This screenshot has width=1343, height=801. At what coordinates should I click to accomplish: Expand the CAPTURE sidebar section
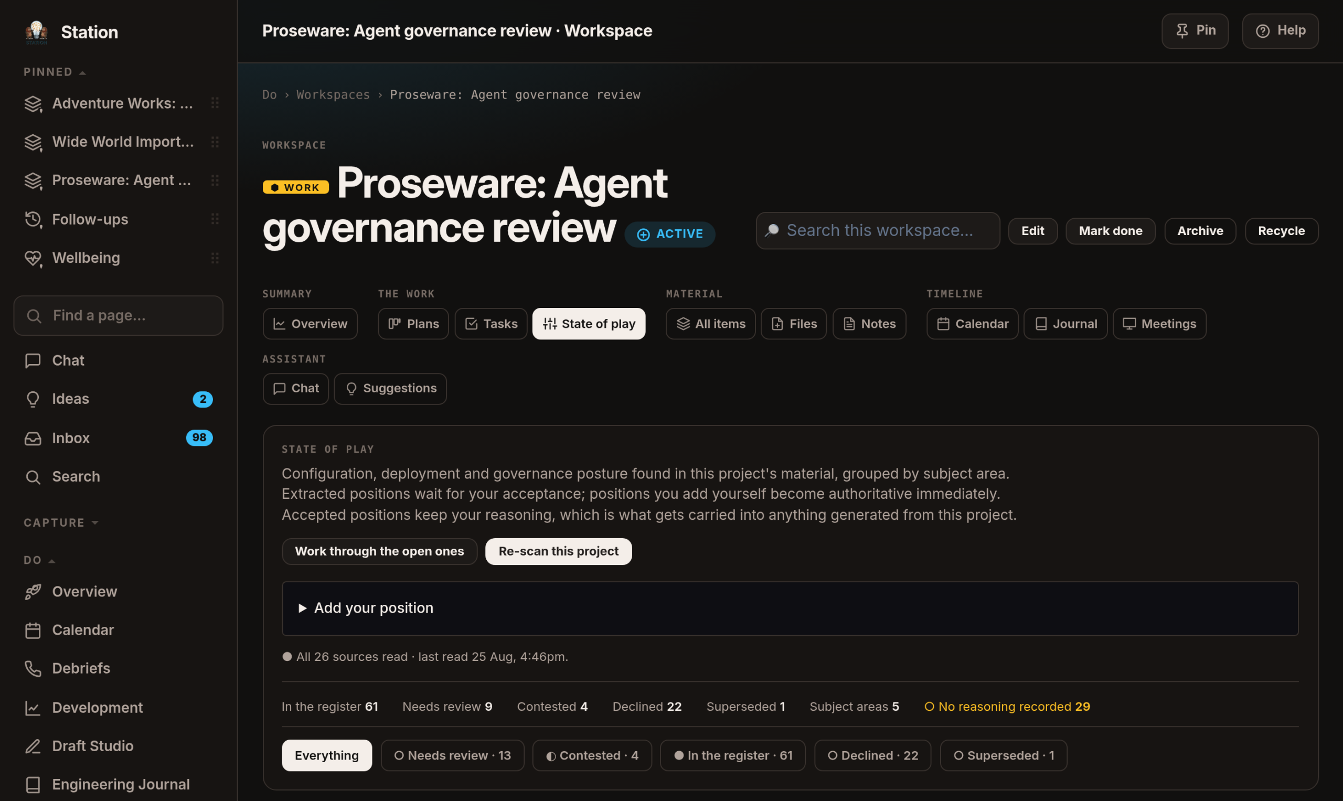[61, 522]
